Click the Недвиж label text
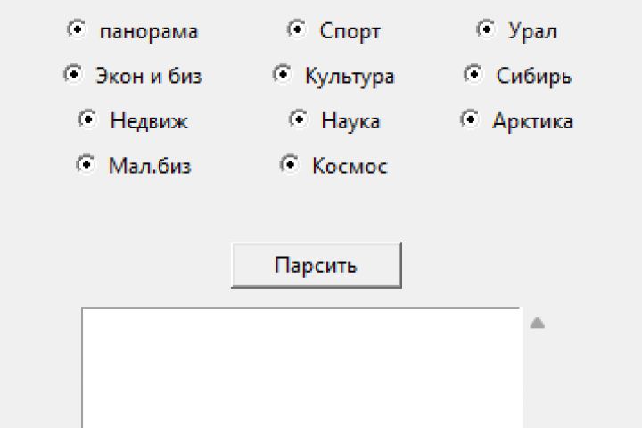 pyautogui.click(x=149, y=121)
